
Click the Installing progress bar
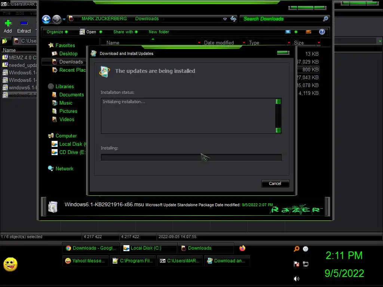(191, 157)
